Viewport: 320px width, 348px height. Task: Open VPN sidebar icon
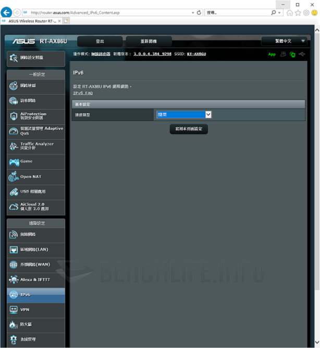coord(14,309)
